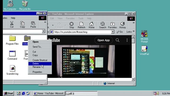Open Help menu in Explorer window

(13, 18)
